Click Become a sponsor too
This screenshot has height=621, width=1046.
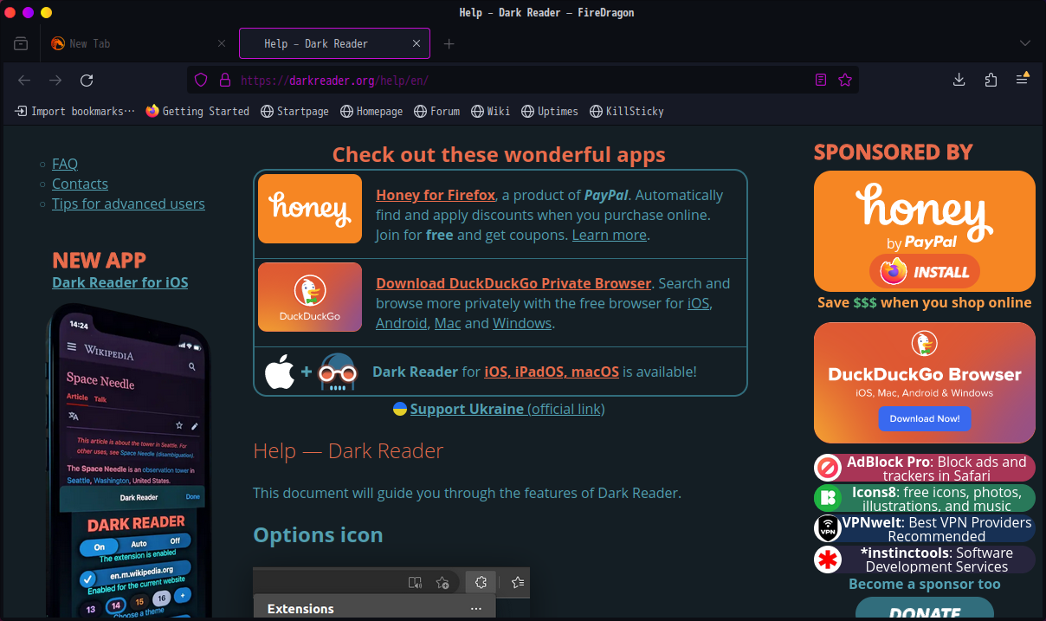click(x=925, y=584)
